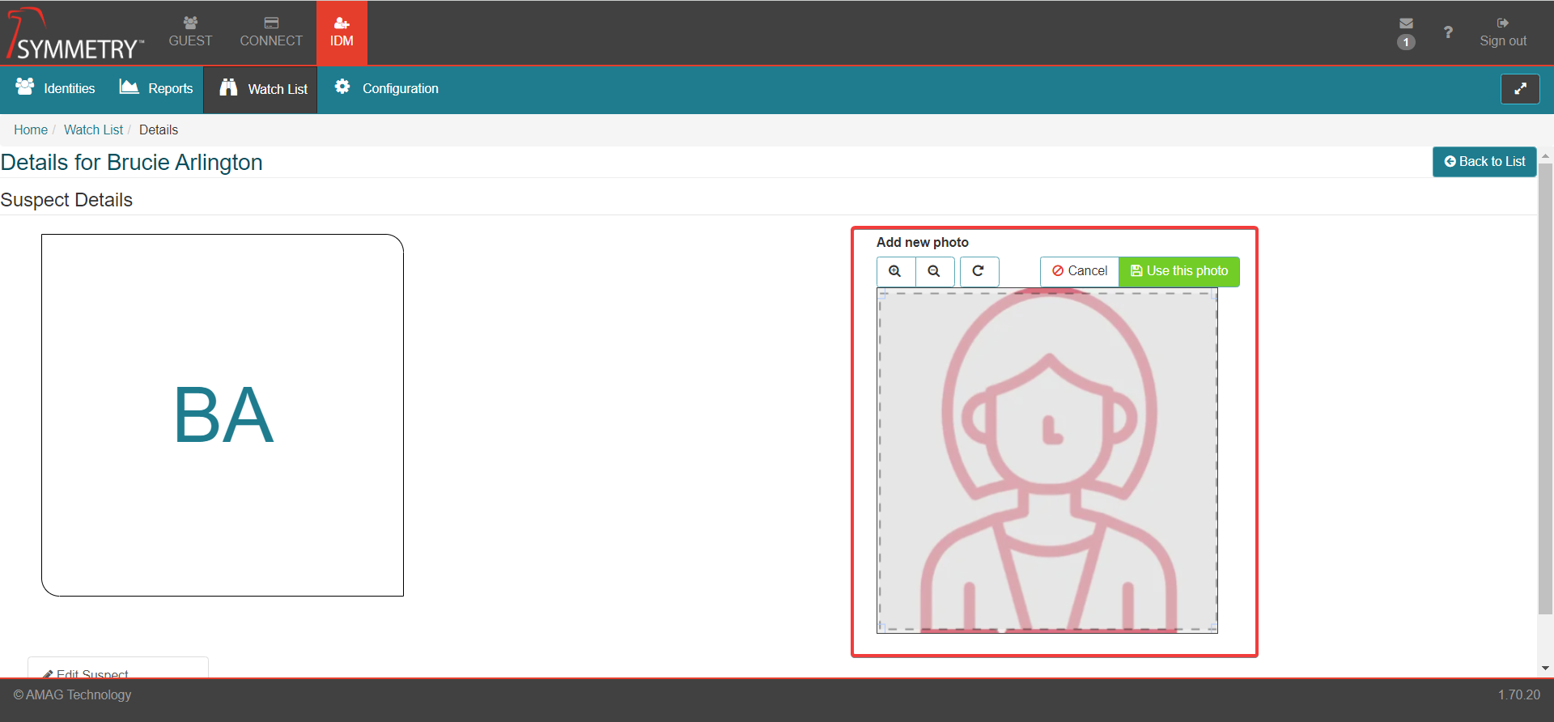This screenshot has height=722, width=1554.
Task: Zoom in on the new photo
Action: (895, 271)
